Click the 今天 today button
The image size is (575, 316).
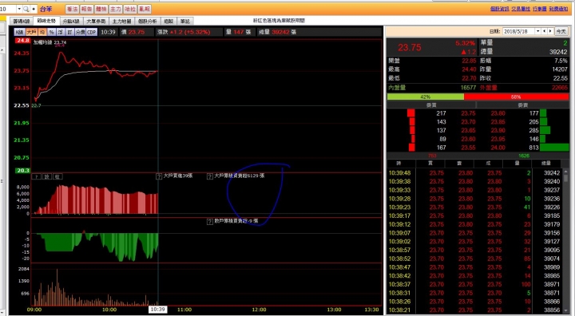561,32
